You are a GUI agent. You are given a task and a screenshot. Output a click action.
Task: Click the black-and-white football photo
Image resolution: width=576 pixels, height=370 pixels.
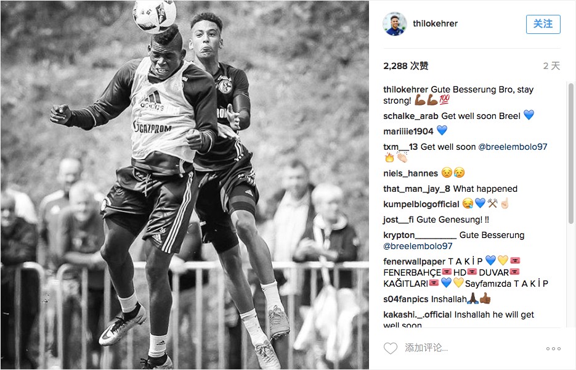[x=185, y=185]
